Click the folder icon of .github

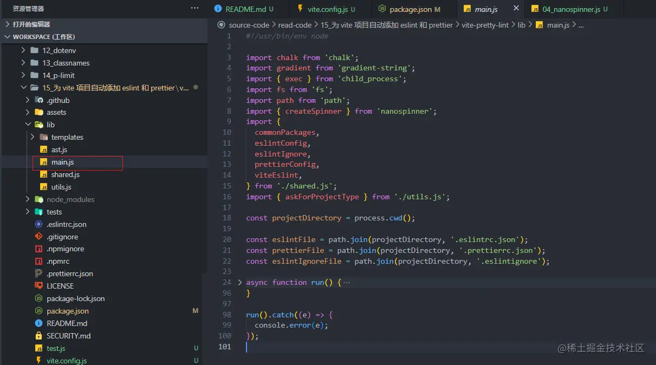(39, 100)
